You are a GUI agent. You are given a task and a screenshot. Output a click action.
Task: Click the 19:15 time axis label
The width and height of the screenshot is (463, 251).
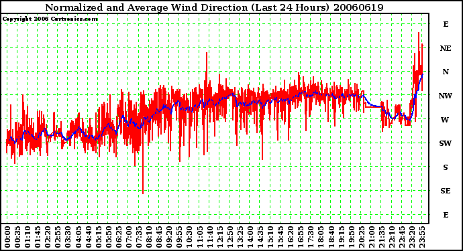point(341,237)
